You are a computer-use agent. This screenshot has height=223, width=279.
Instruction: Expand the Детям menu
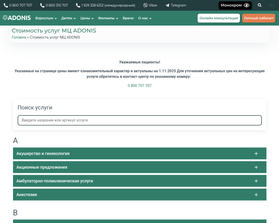[68, 18]
